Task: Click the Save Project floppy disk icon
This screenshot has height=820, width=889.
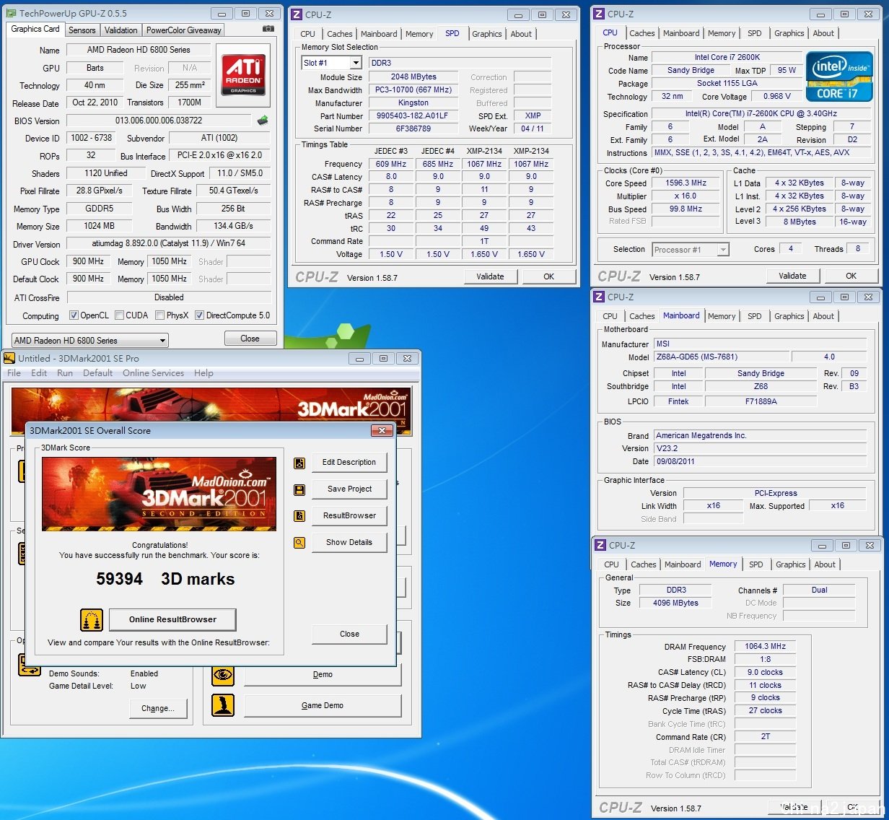Action: coord(299,489)
